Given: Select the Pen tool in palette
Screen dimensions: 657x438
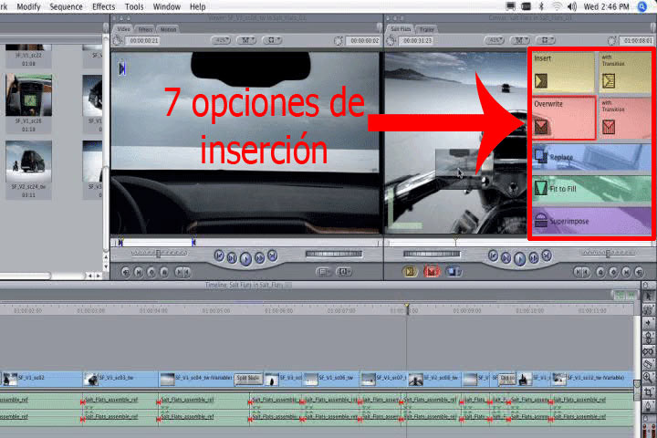Looking at the screenshot, I should coord(649,405).
